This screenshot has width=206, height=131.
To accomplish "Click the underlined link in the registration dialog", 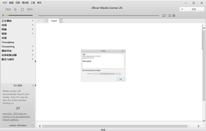I will (91, 70).
